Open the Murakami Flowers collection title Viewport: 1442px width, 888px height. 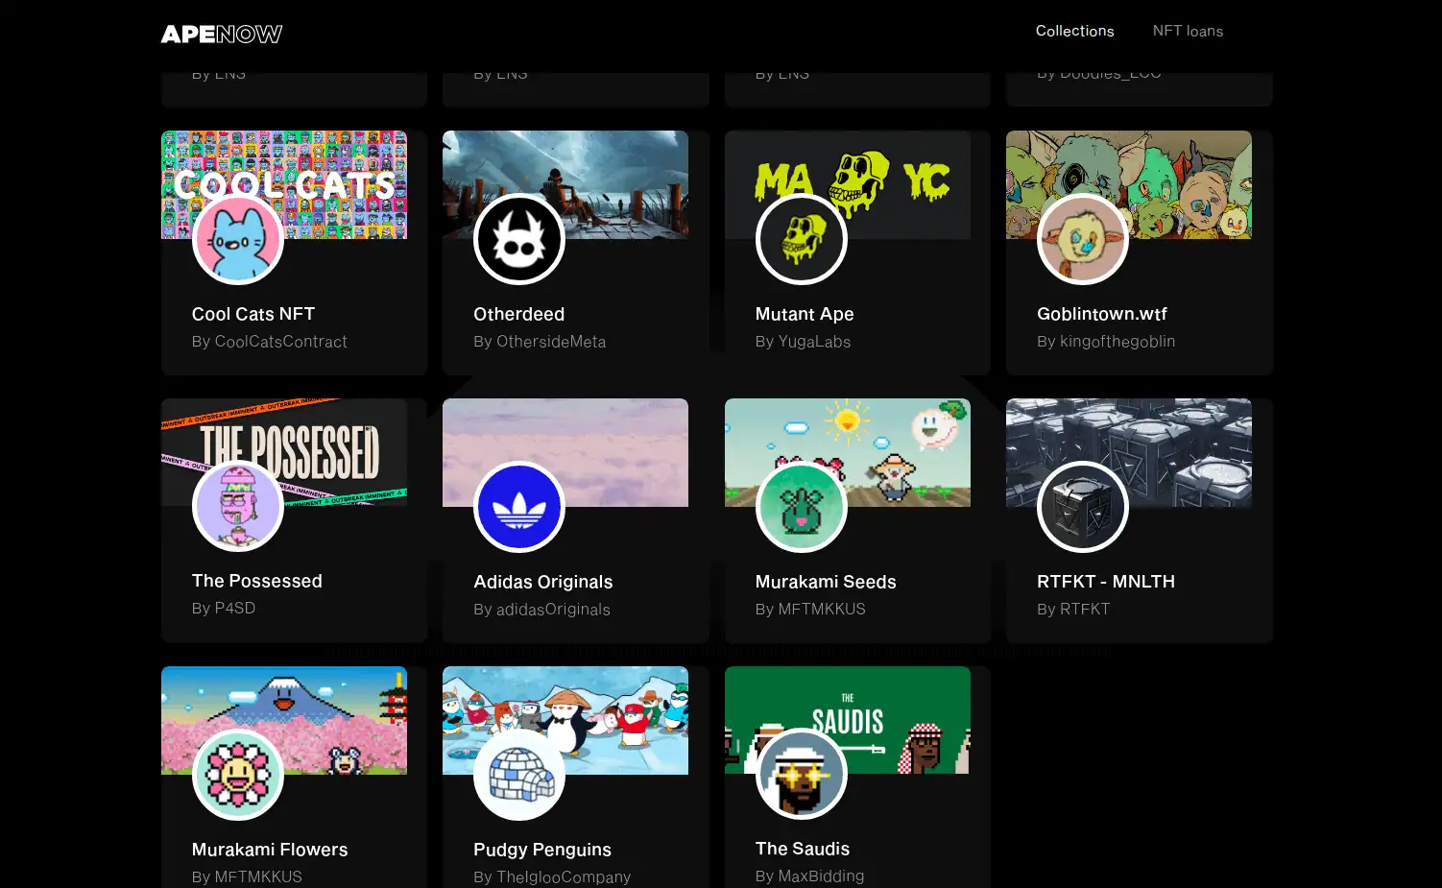270,850
